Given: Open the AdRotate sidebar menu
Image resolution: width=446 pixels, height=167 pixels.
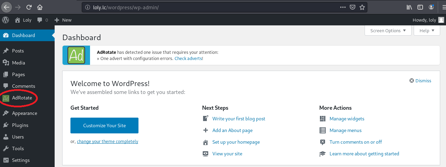Looking at the screenshot, I should click(22, 98).
